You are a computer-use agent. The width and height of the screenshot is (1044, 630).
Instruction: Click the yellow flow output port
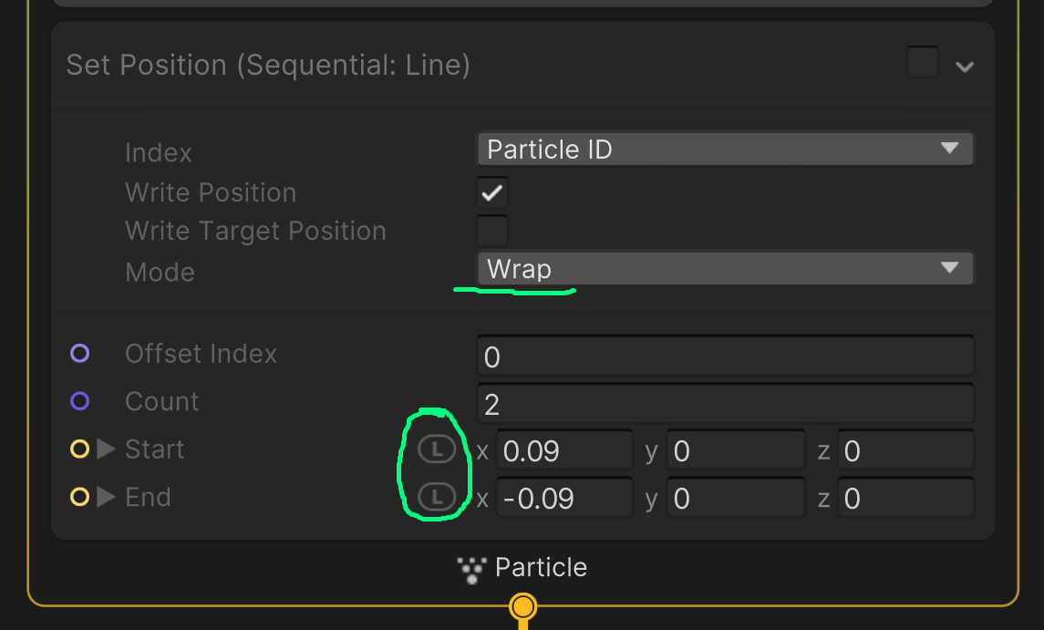click(522, 605)
